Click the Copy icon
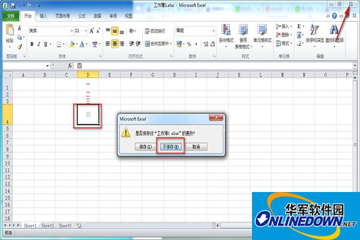The height and width of the screenshot is (240, 360). coord(20,37)
